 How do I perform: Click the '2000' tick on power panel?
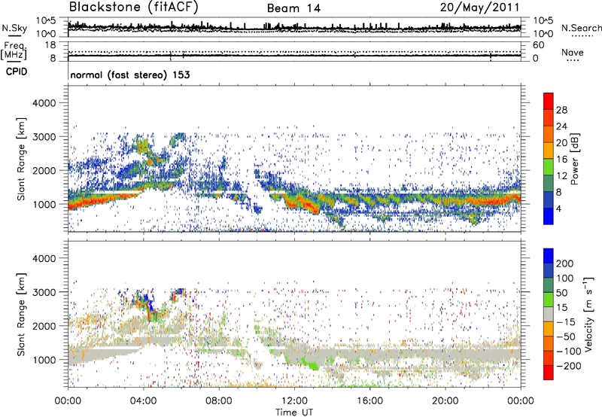pyautogui.click(x=44, y=170)
